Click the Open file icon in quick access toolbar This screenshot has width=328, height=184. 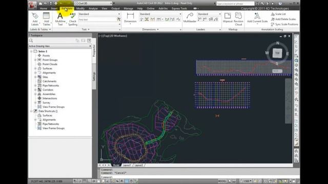46,4
